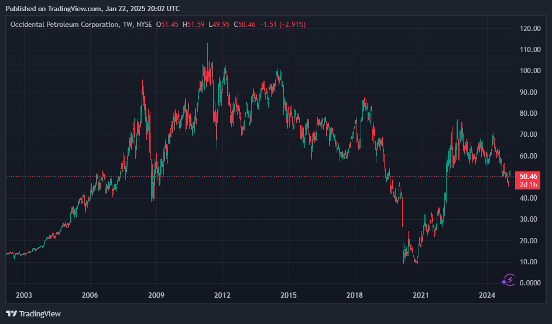Click the 60.00 price axis label
Image resolution: width=552 pixels, height=324 pixels.
pyautogui.click(x=530, y=156)
